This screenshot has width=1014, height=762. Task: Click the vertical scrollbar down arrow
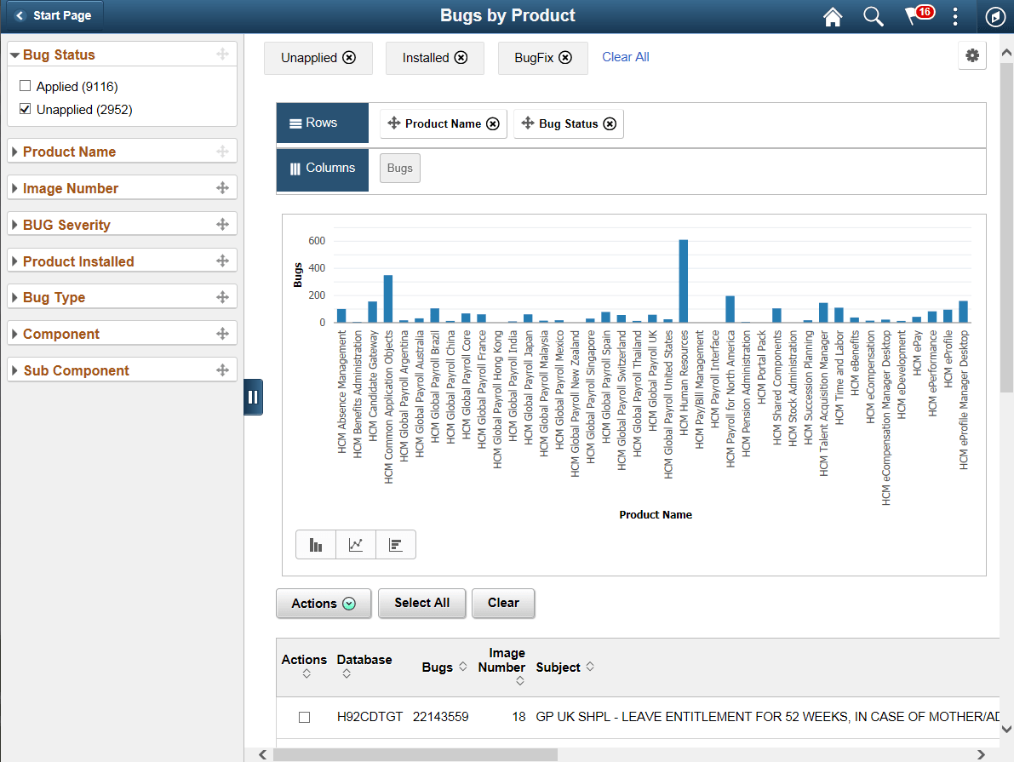[1006, 729]
